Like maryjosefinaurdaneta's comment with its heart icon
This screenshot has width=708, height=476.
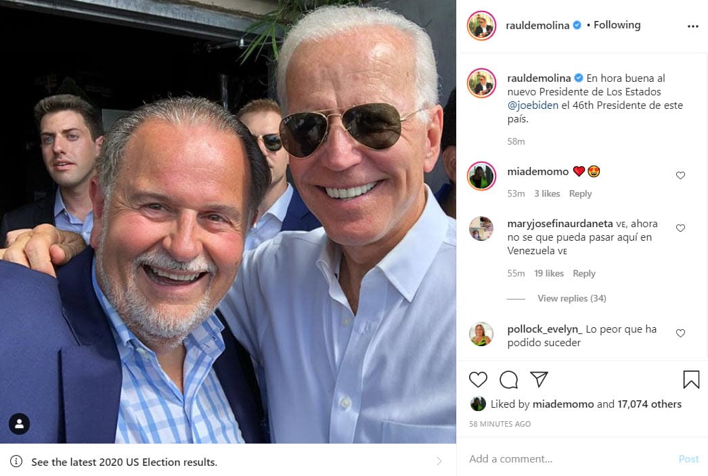[680, 228]
